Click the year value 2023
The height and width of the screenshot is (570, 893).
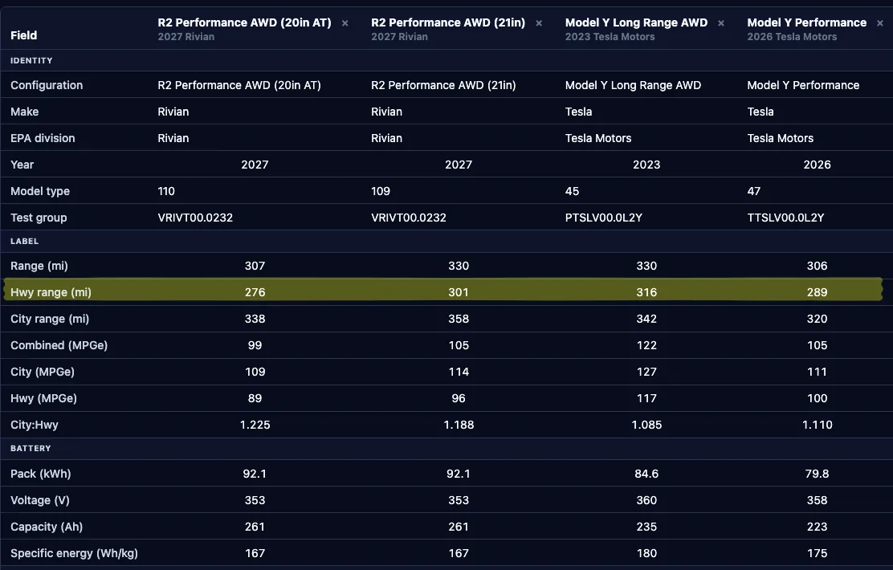[646, 165]
